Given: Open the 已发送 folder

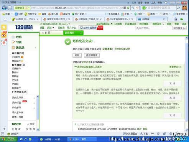Looking at the screenshot, I should tap(15, 80).
